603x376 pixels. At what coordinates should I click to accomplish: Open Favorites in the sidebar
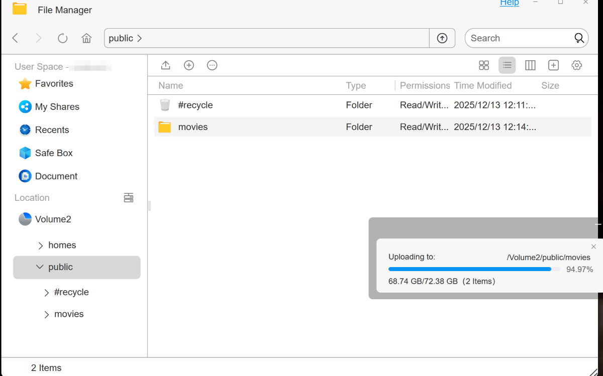[54, 84]
